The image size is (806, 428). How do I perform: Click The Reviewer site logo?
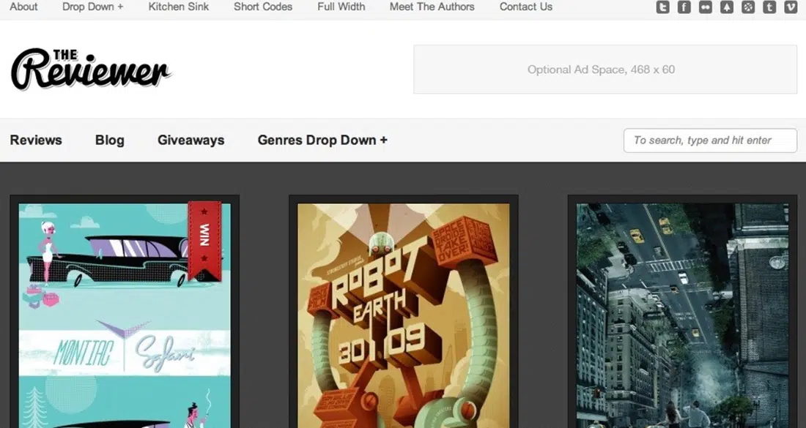(x=90, y=70)
